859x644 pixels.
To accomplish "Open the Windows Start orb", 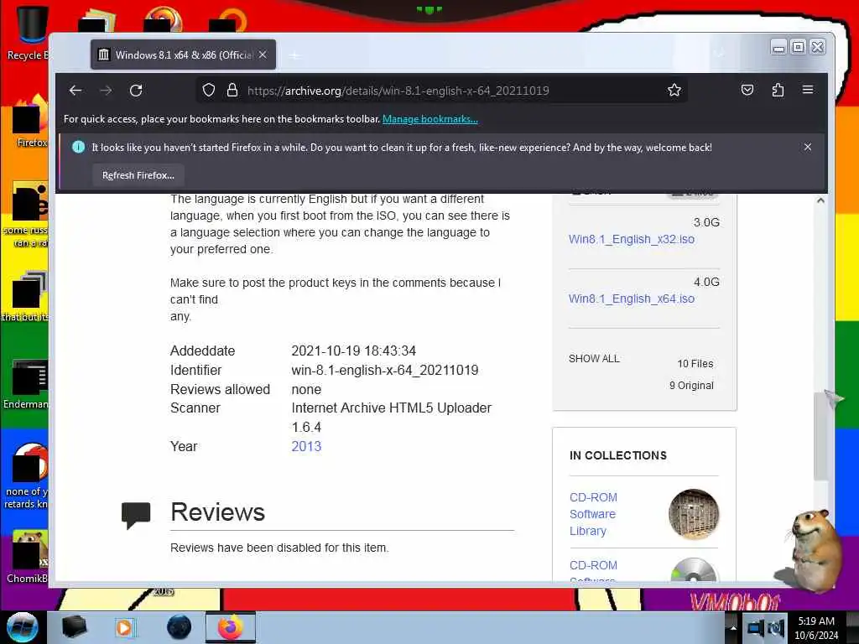I will 22,627.
